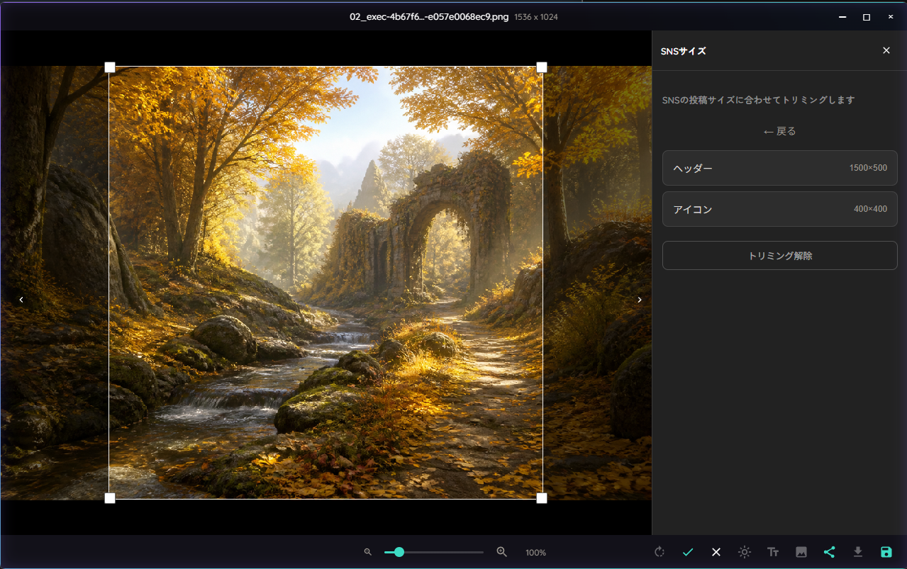Click the bottom-left crop handle
The height and width of the screenshot is (569, 907).
pyautogui.click(x=110, y=498)
